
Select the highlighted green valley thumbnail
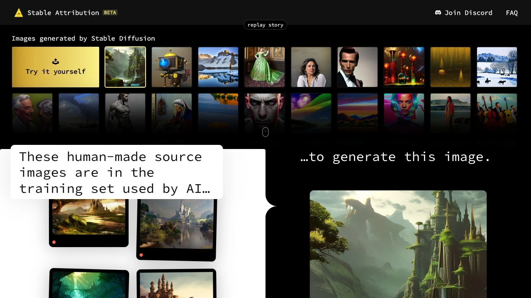tap(125, 67)
